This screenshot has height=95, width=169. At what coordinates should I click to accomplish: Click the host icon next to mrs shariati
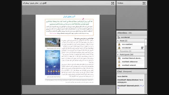pos(119,47)
